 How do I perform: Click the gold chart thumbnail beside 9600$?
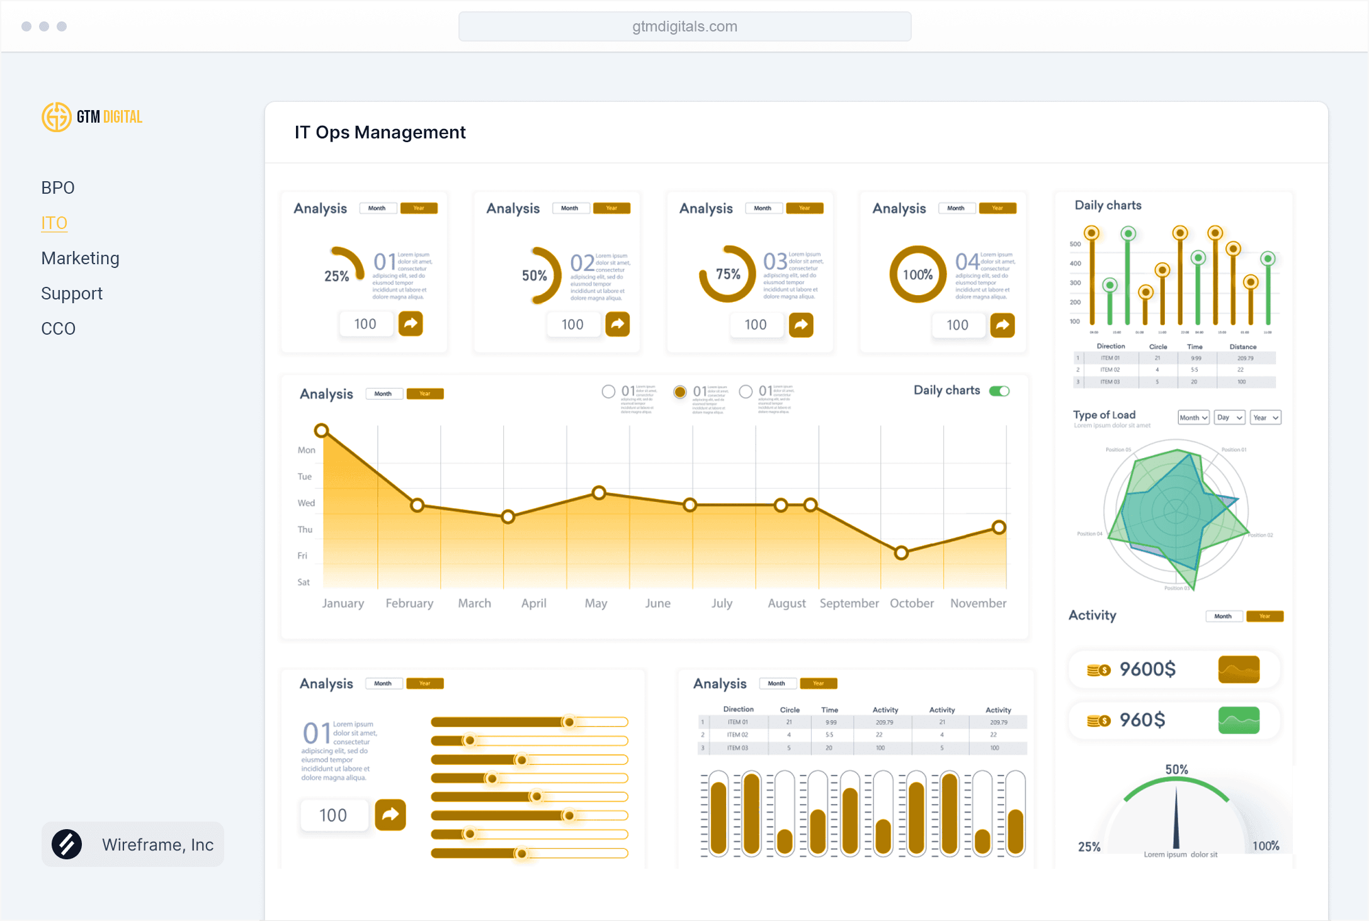[1238, 669]
